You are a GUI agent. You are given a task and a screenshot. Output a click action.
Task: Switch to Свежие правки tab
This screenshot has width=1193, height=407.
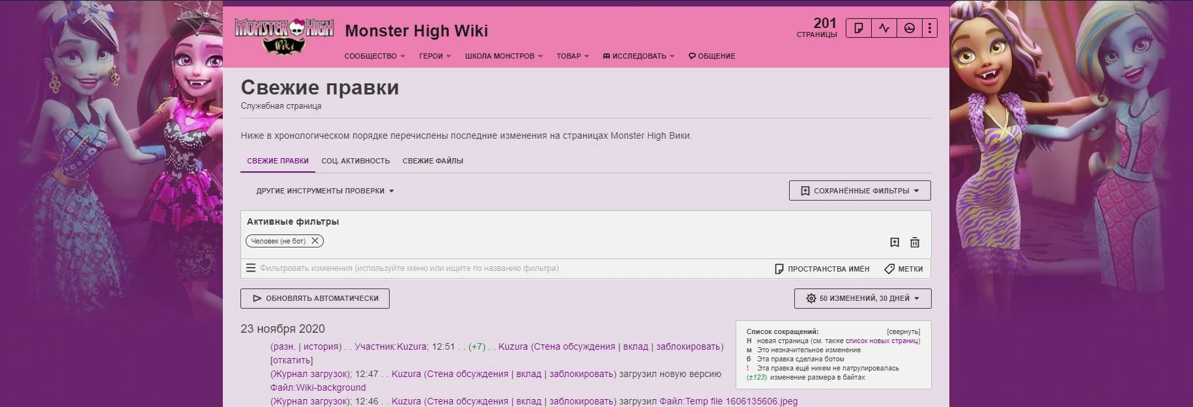tap(278, 161)
